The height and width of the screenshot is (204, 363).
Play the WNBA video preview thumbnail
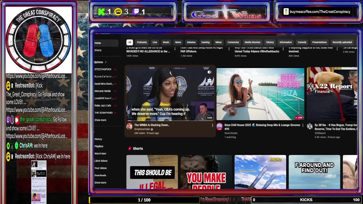click(x=170, y=94)
